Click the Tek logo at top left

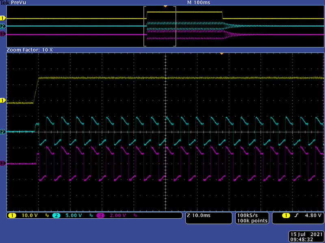[x=4, y=2]
